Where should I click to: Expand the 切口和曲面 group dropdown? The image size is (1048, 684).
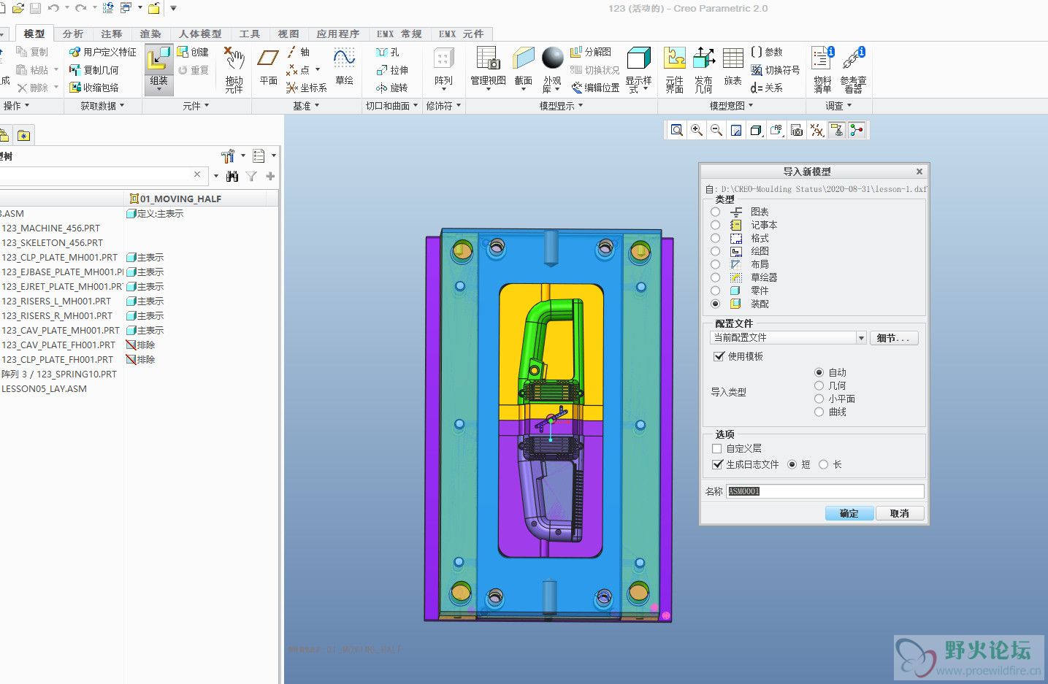(x=391, y=106)
